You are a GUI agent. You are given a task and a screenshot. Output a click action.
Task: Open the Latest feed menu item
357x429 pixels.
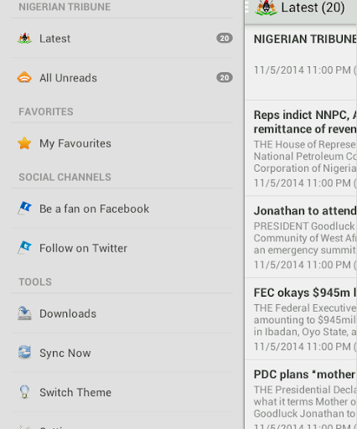(x=122, y=39)
